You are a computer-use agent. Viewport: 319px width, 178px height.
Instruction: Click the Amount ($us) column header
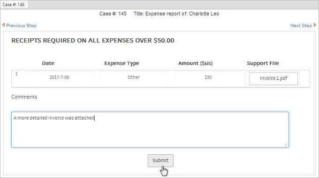tap(195, 63)
